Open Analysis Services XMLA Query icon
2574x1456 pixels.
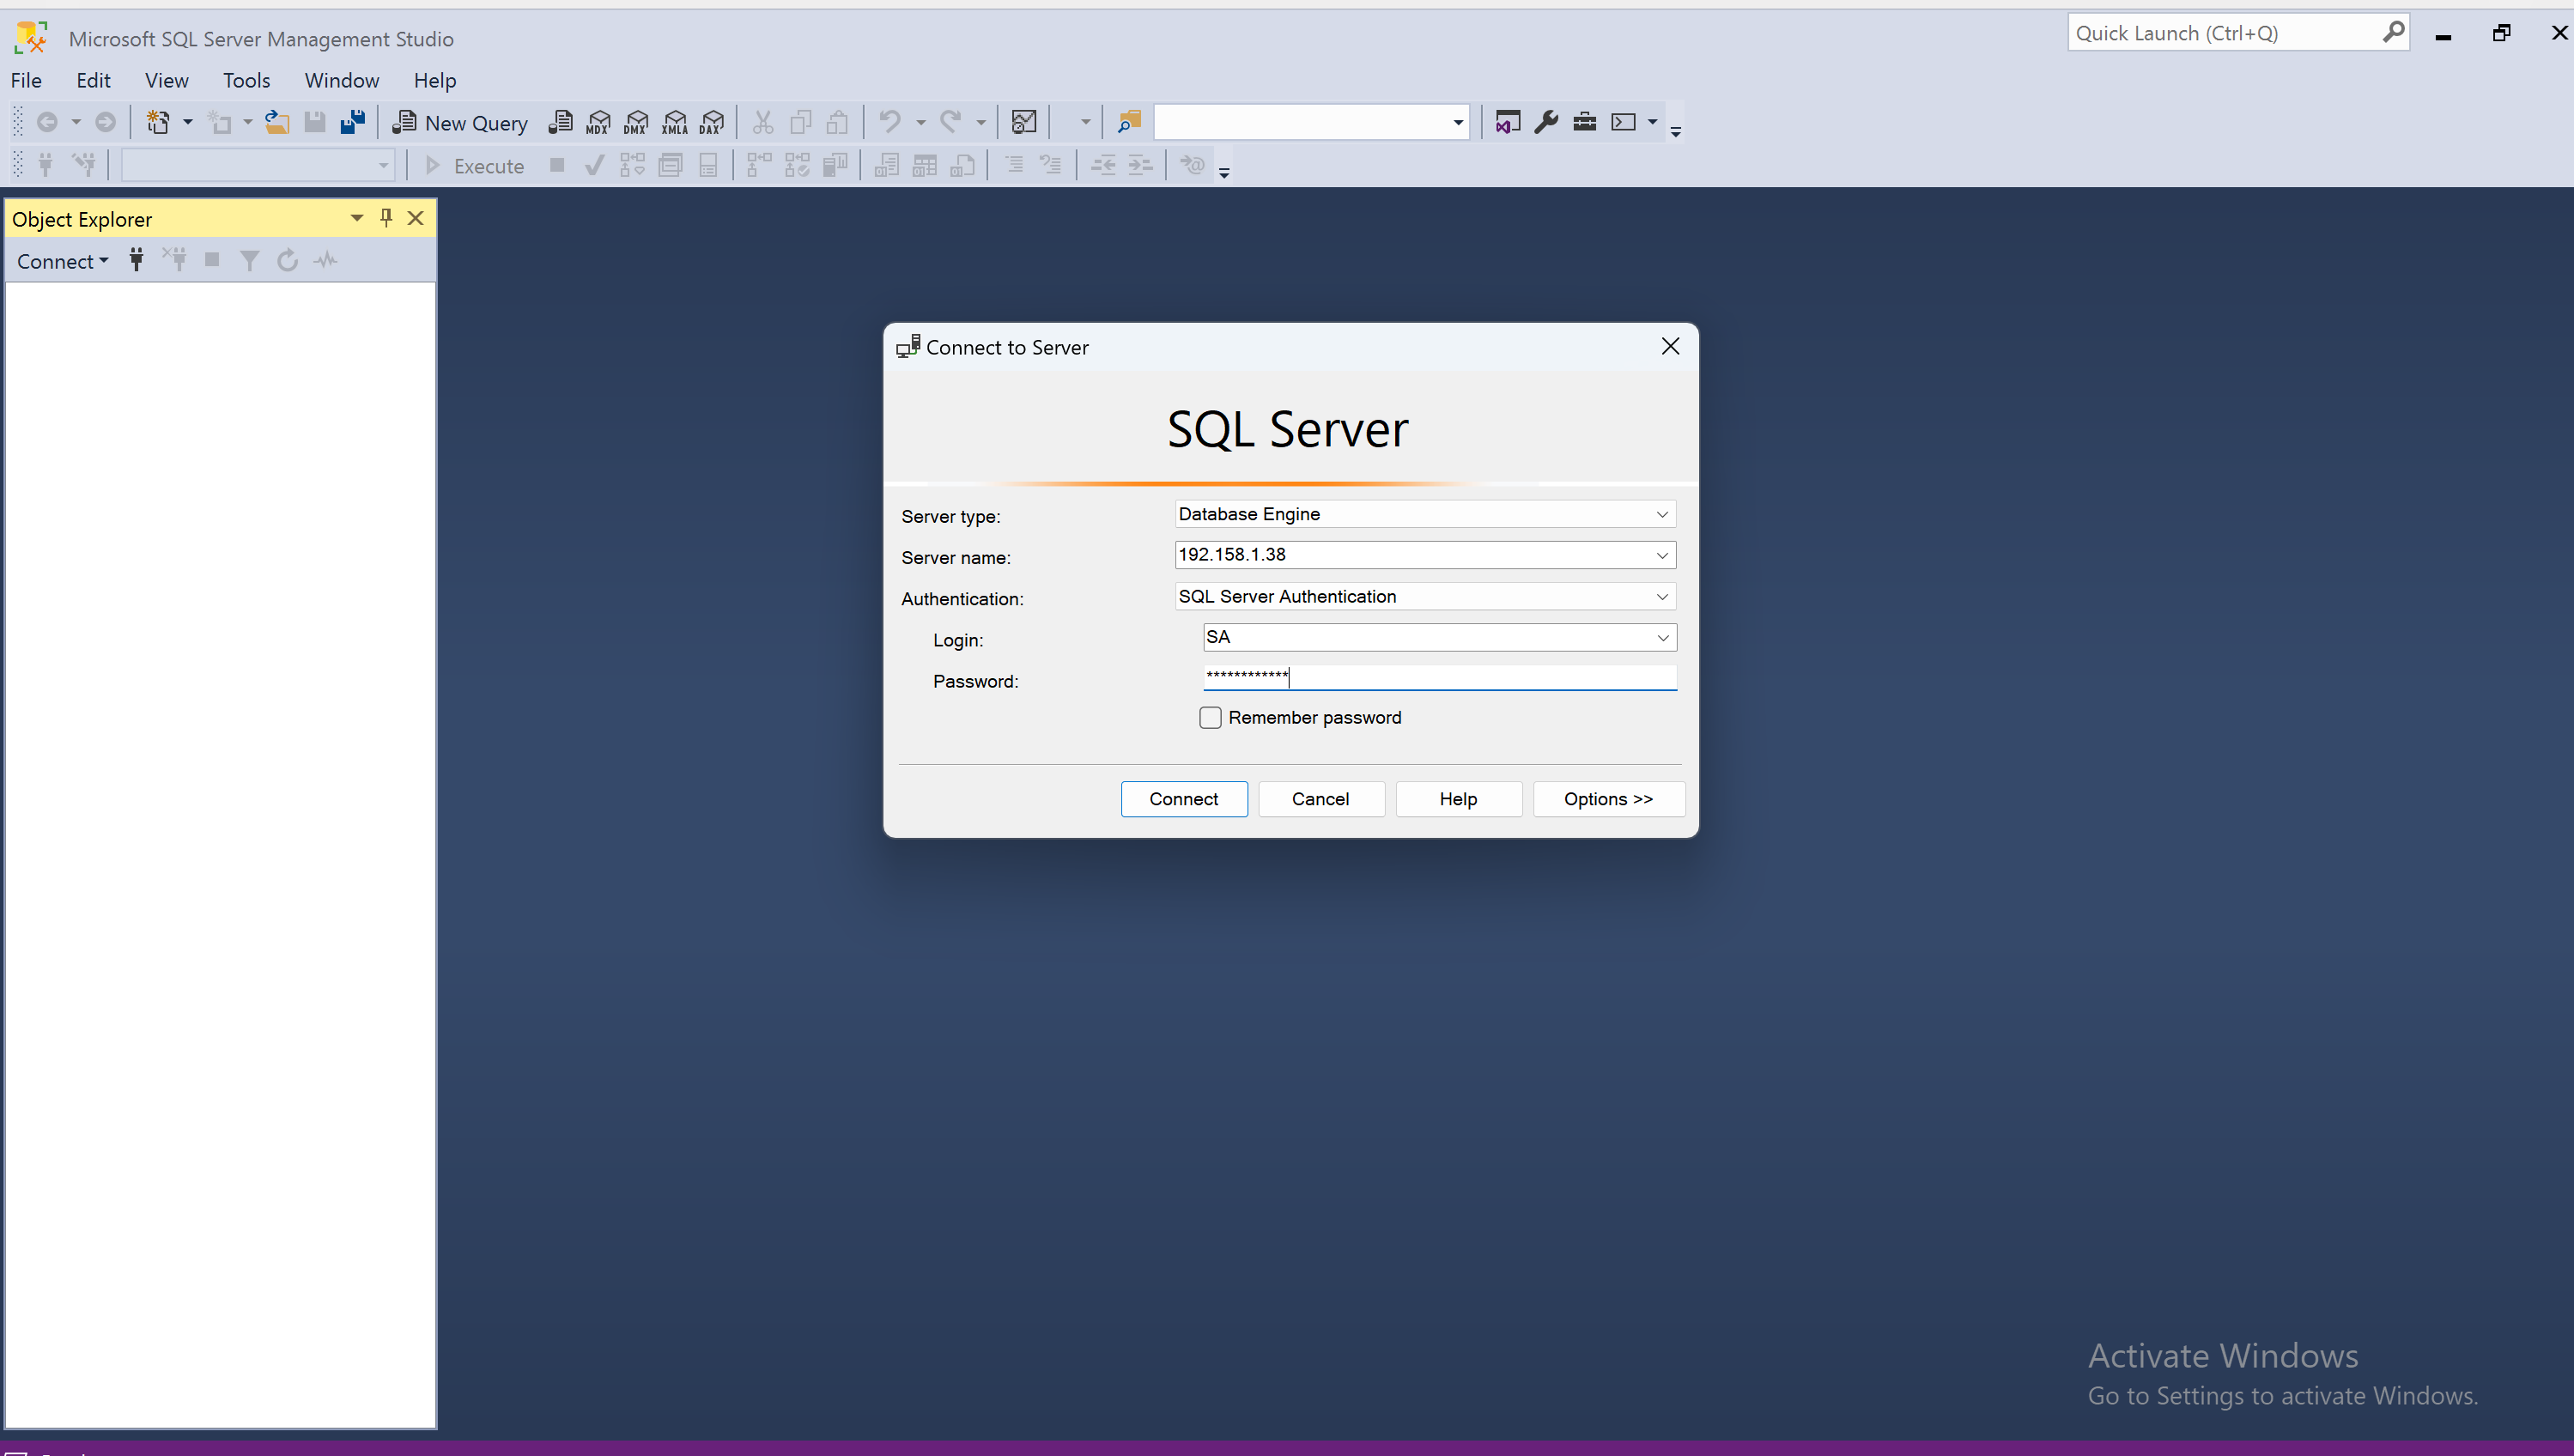coord(675,123)
